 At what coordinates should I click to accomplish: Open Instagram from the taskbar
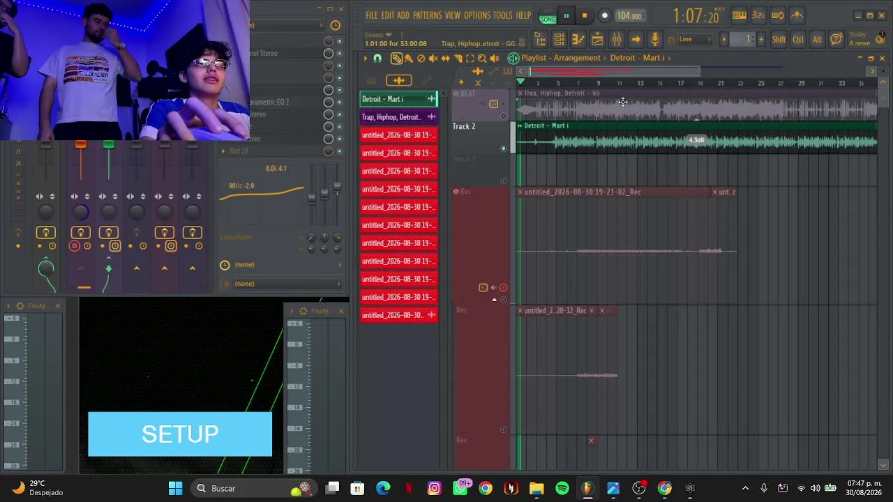(x=434, y=488)
